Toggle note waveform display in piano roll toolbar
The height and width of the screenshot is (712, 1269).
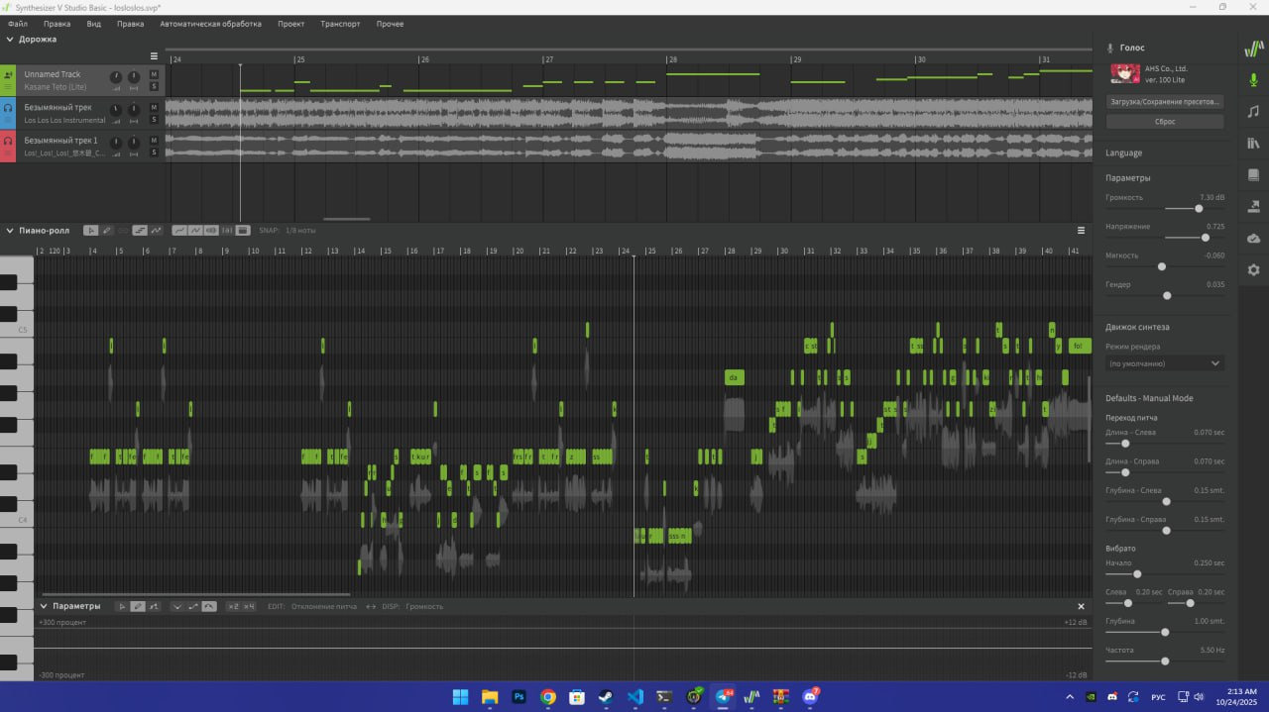(211, 230)
